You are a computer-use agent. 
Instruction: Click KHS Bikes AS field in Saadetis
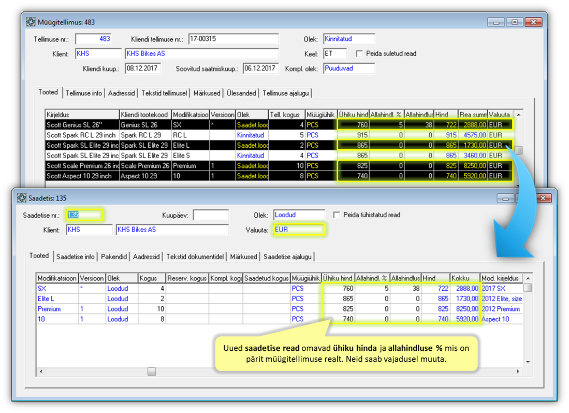tap(172, 230)
